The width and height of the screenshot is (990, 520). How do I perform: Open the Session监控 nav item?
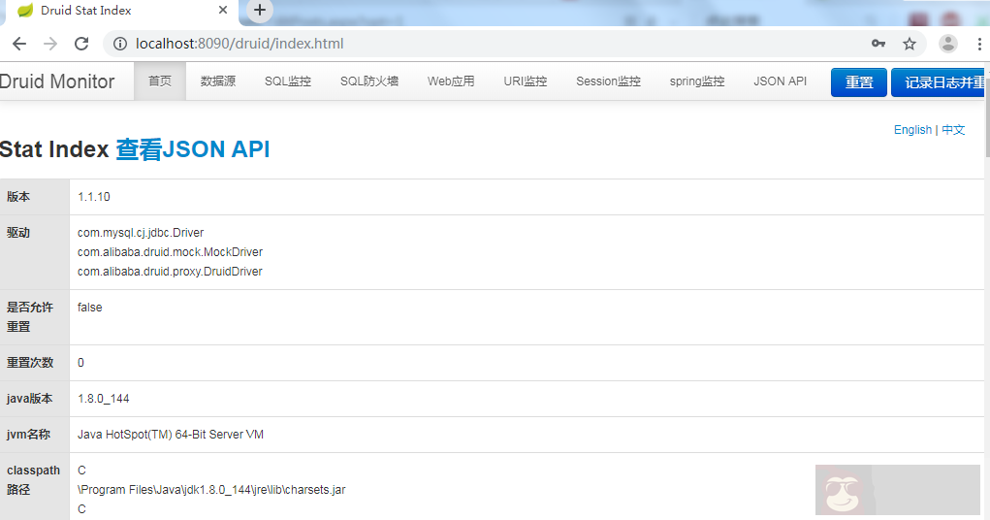pyautogui.click(x=609, y=81)
